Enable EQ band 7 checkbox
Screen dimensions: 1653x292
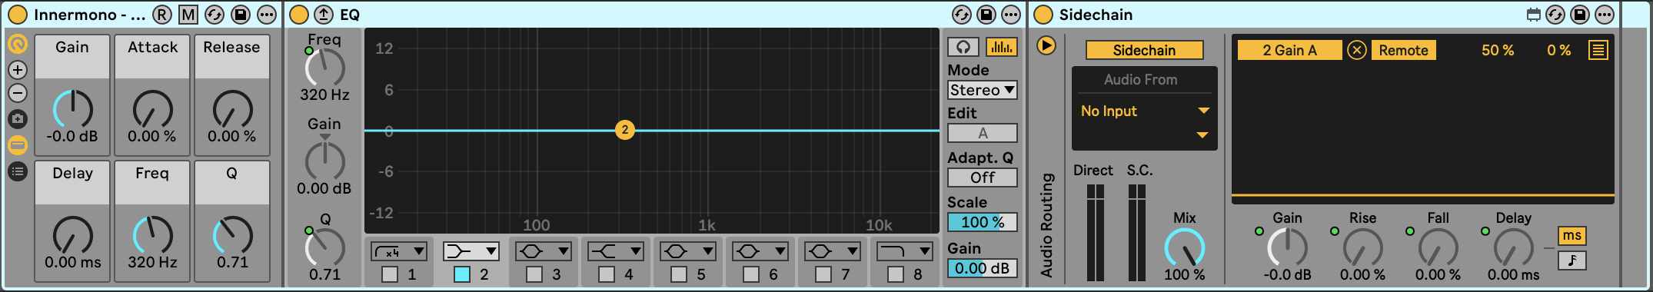click(823, 274)
